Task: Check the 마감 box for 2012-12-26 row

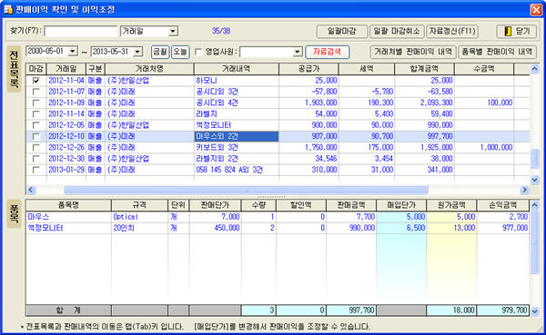Action: 35,147
